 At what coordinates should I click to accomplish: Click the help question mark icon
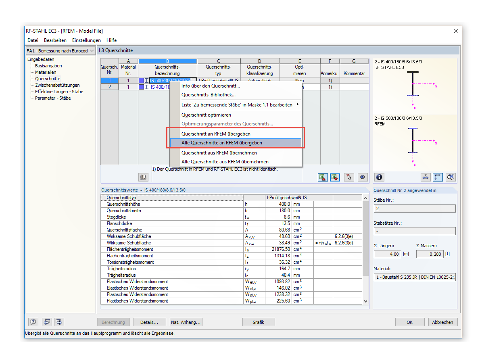point(33,322)
